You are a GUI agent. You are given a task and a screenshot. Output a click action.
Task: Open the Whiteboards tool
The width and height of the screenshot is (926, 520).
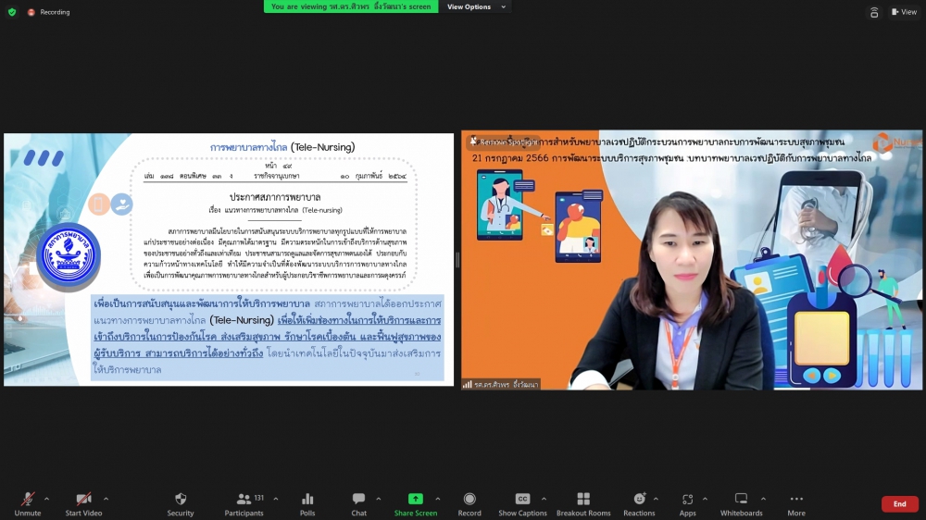point(741,500)
